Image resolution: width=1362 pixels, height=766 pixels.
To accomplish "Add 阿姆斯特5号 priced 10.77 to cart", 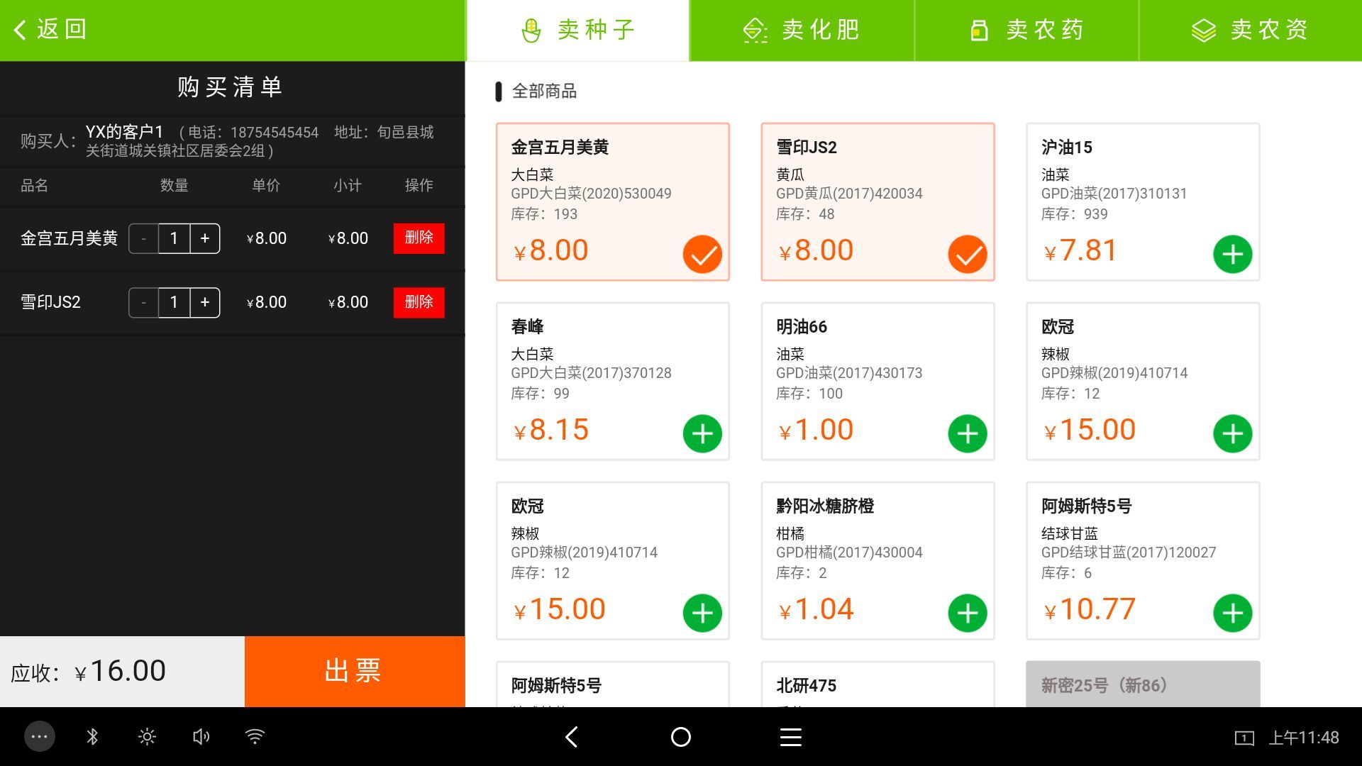I will point(1233,613).
